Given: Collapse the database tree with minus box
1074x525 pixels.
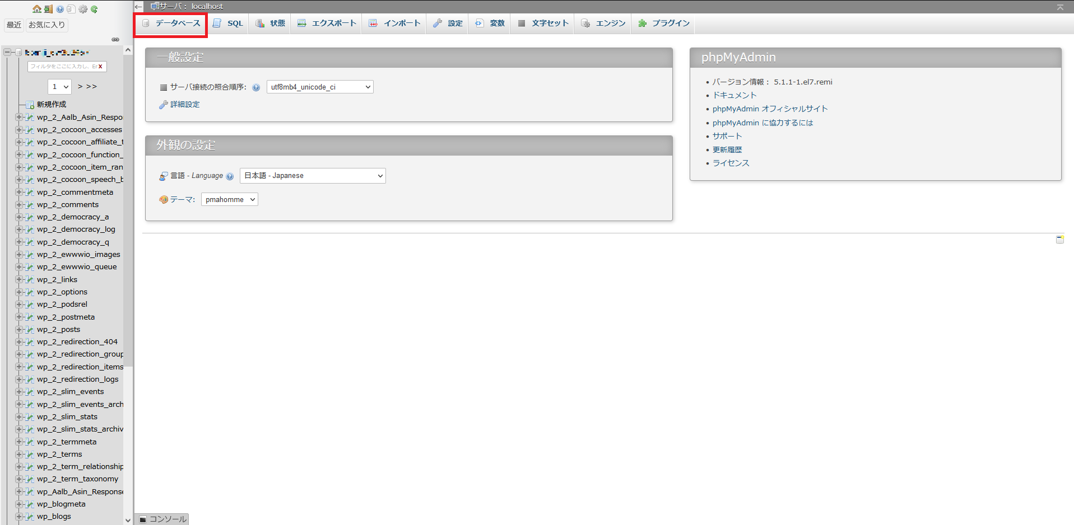Looking at the screenshot, I should [x=7, y=53].
